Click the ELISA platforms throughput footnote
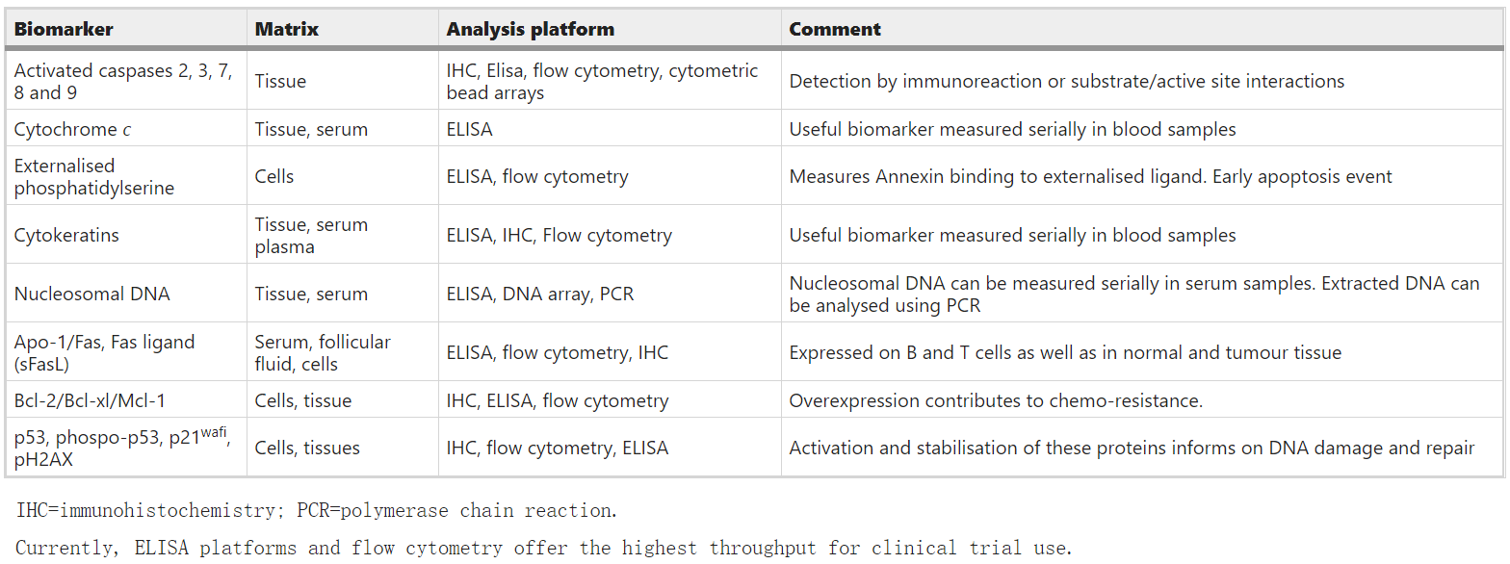 542,549
